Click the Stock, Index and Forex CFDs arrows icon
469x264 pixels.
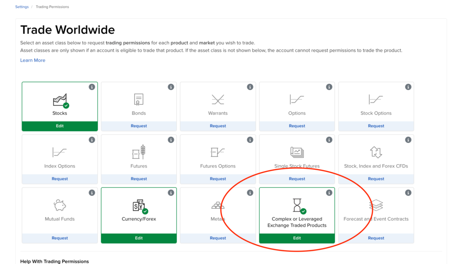pos(376,152)
